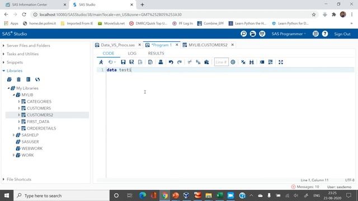This screenshot has height=201, width=358.
Task: Select the FIRST_DATA table
Action: coord(38,122)
